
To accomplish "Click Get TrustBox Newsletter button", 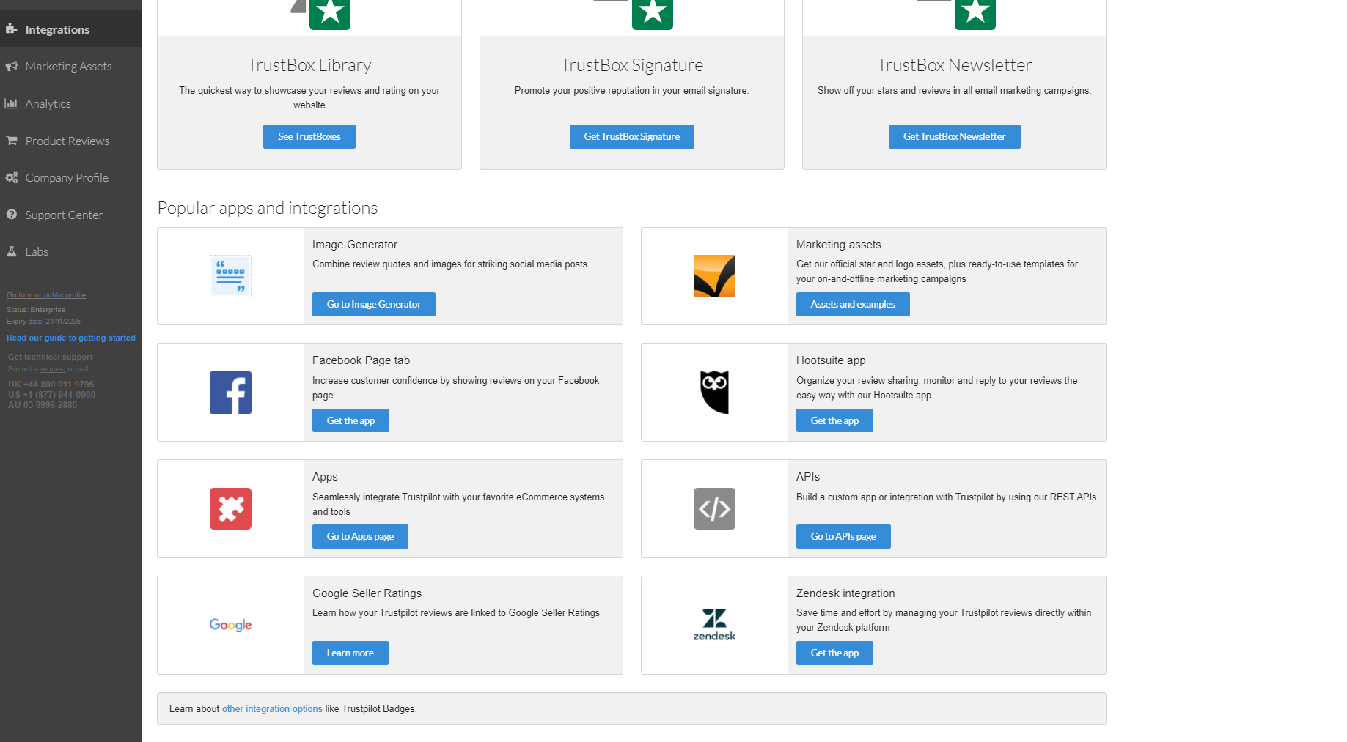I will coord(955,136).
